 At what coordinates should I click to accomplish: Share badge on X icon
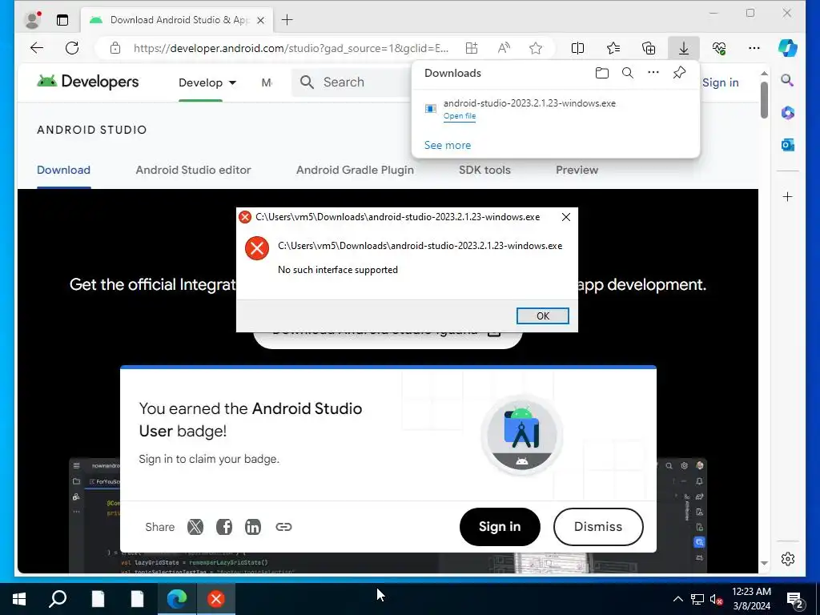click(195, 527)
